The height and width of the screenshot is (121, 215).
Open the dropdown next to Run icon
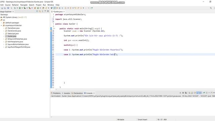[22, 8]
